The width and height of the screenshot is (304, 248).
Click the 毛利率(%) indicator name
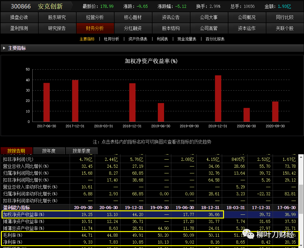[13, 235]
